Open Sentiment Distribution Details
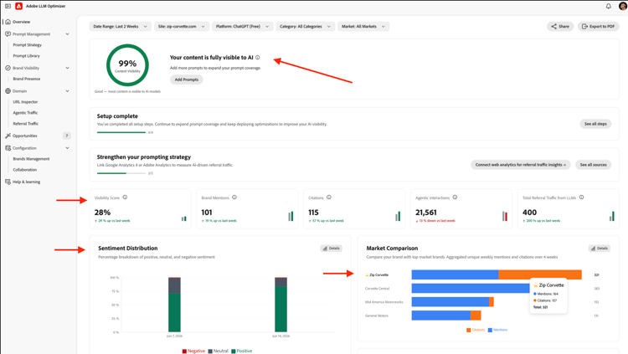 click(x=332, y=249)
